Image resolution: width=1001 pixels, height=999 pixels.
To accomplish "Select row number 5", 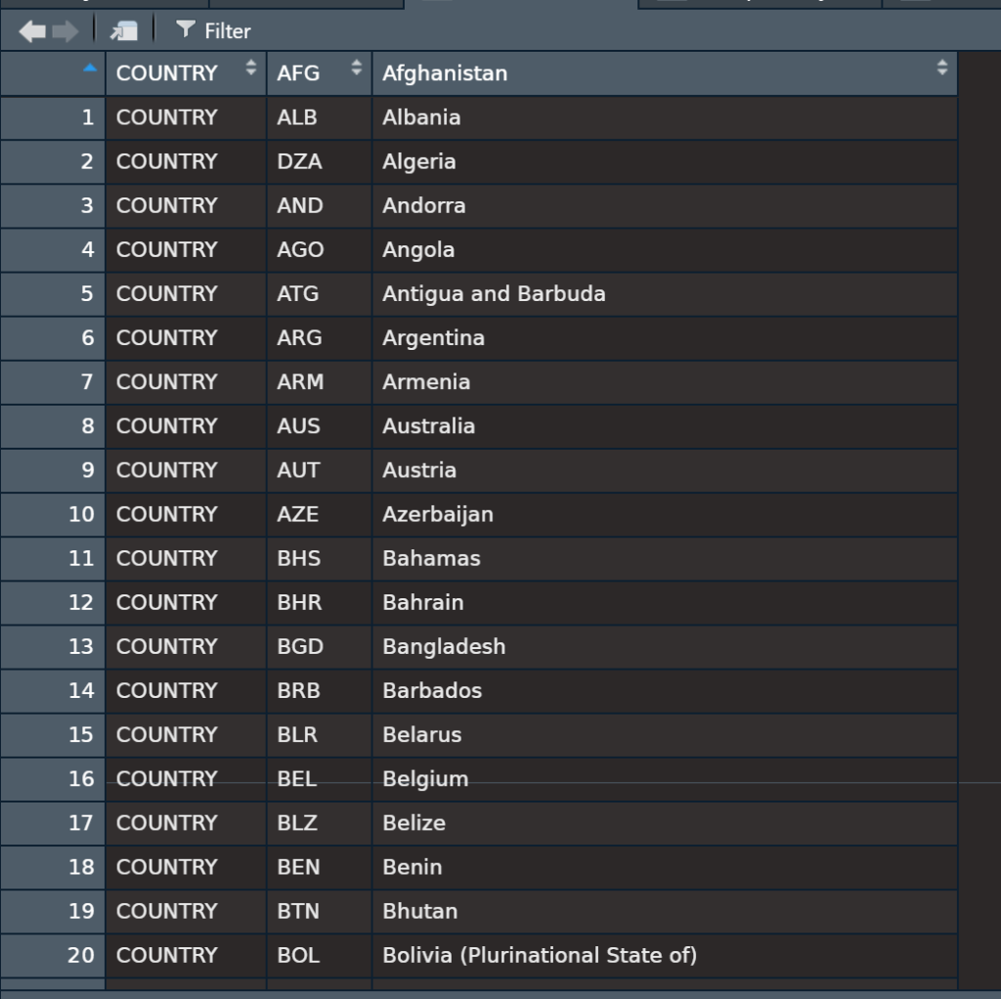I will [x=52, y=293].
